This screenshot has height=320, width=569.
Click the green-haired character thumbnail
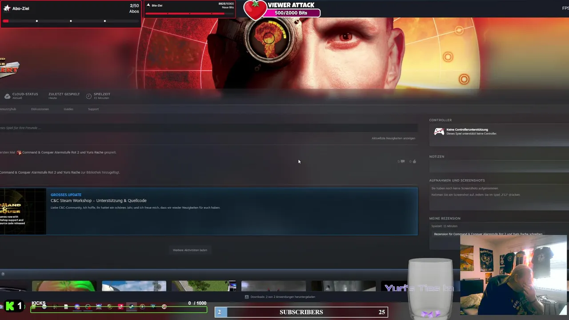pos(64,286)
